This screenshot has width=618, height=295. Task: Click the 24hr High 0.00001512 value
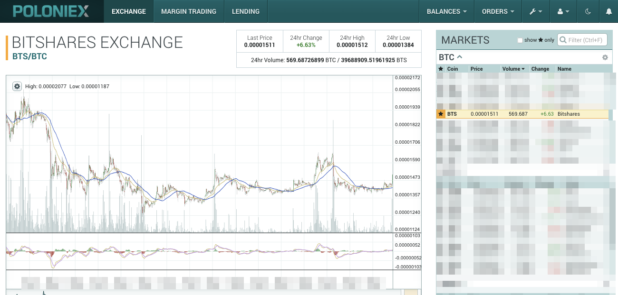352,45
